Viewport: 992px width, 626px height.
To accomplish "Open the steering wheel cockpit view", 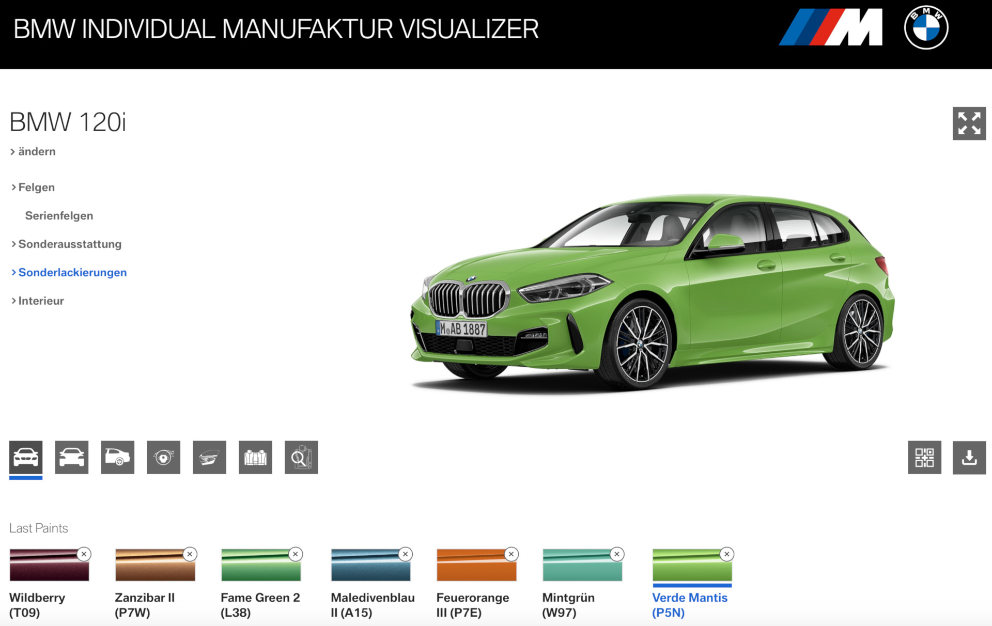I will coord(164,457).
